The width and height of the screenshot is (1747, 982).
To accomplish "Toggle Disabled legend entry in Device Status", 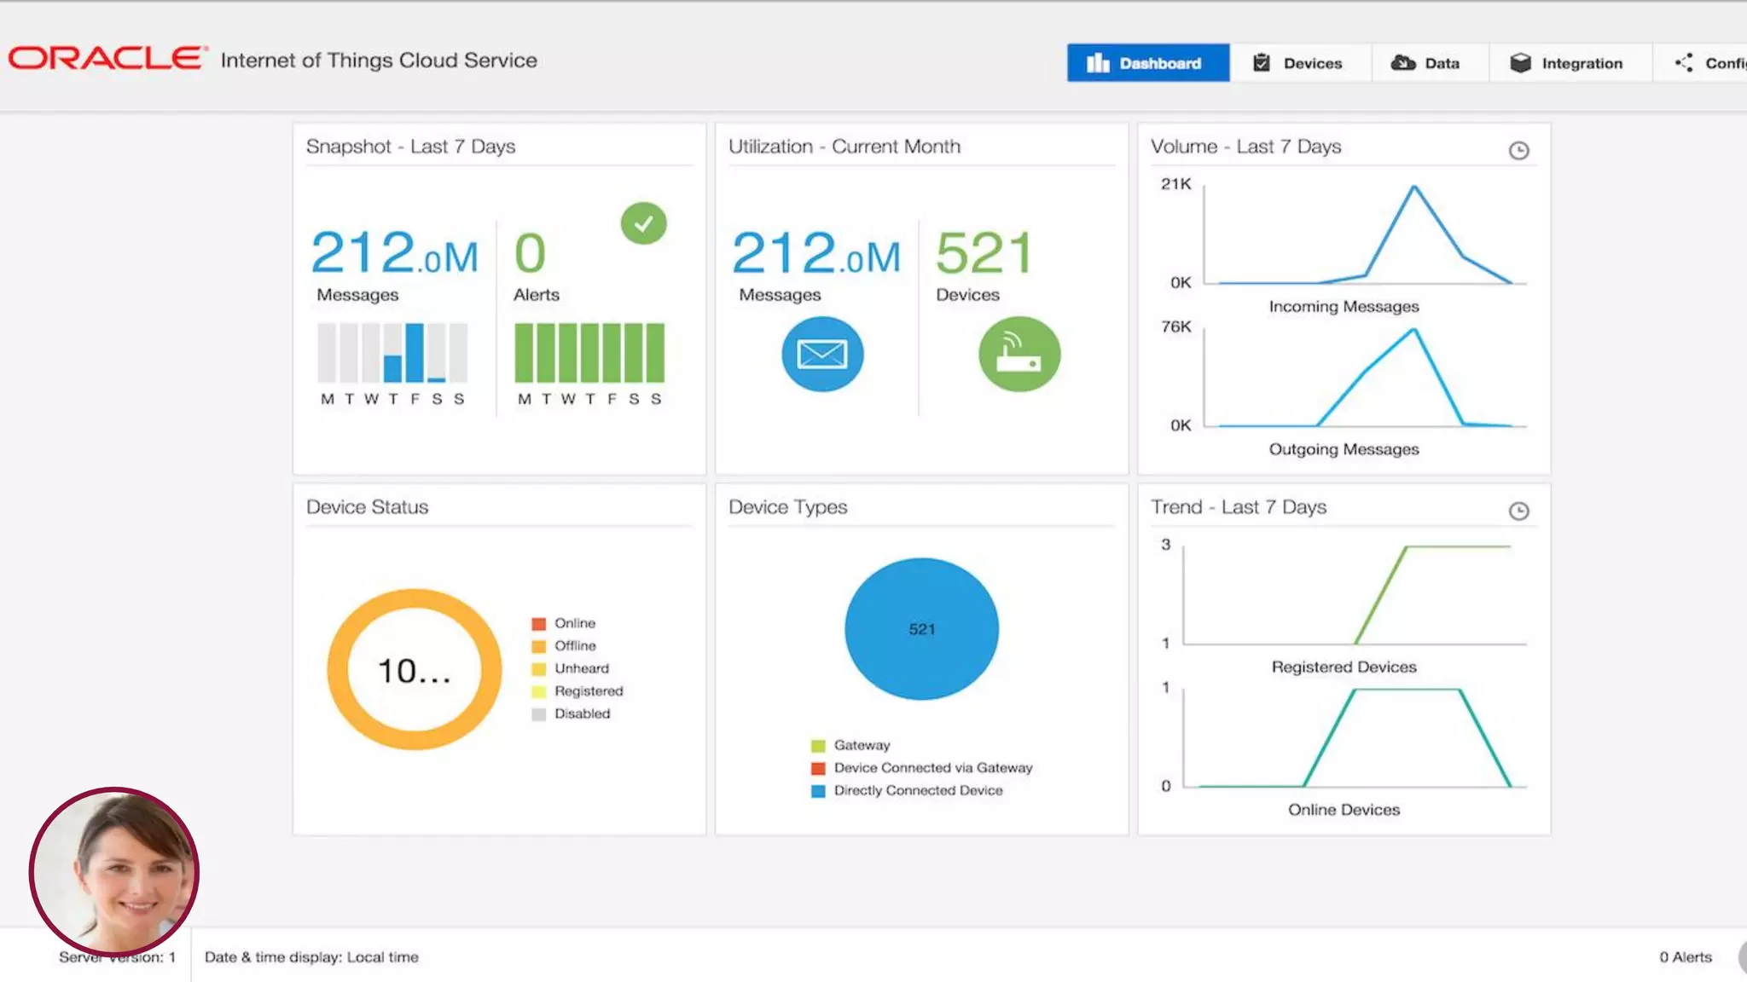I will click(581, 714).
